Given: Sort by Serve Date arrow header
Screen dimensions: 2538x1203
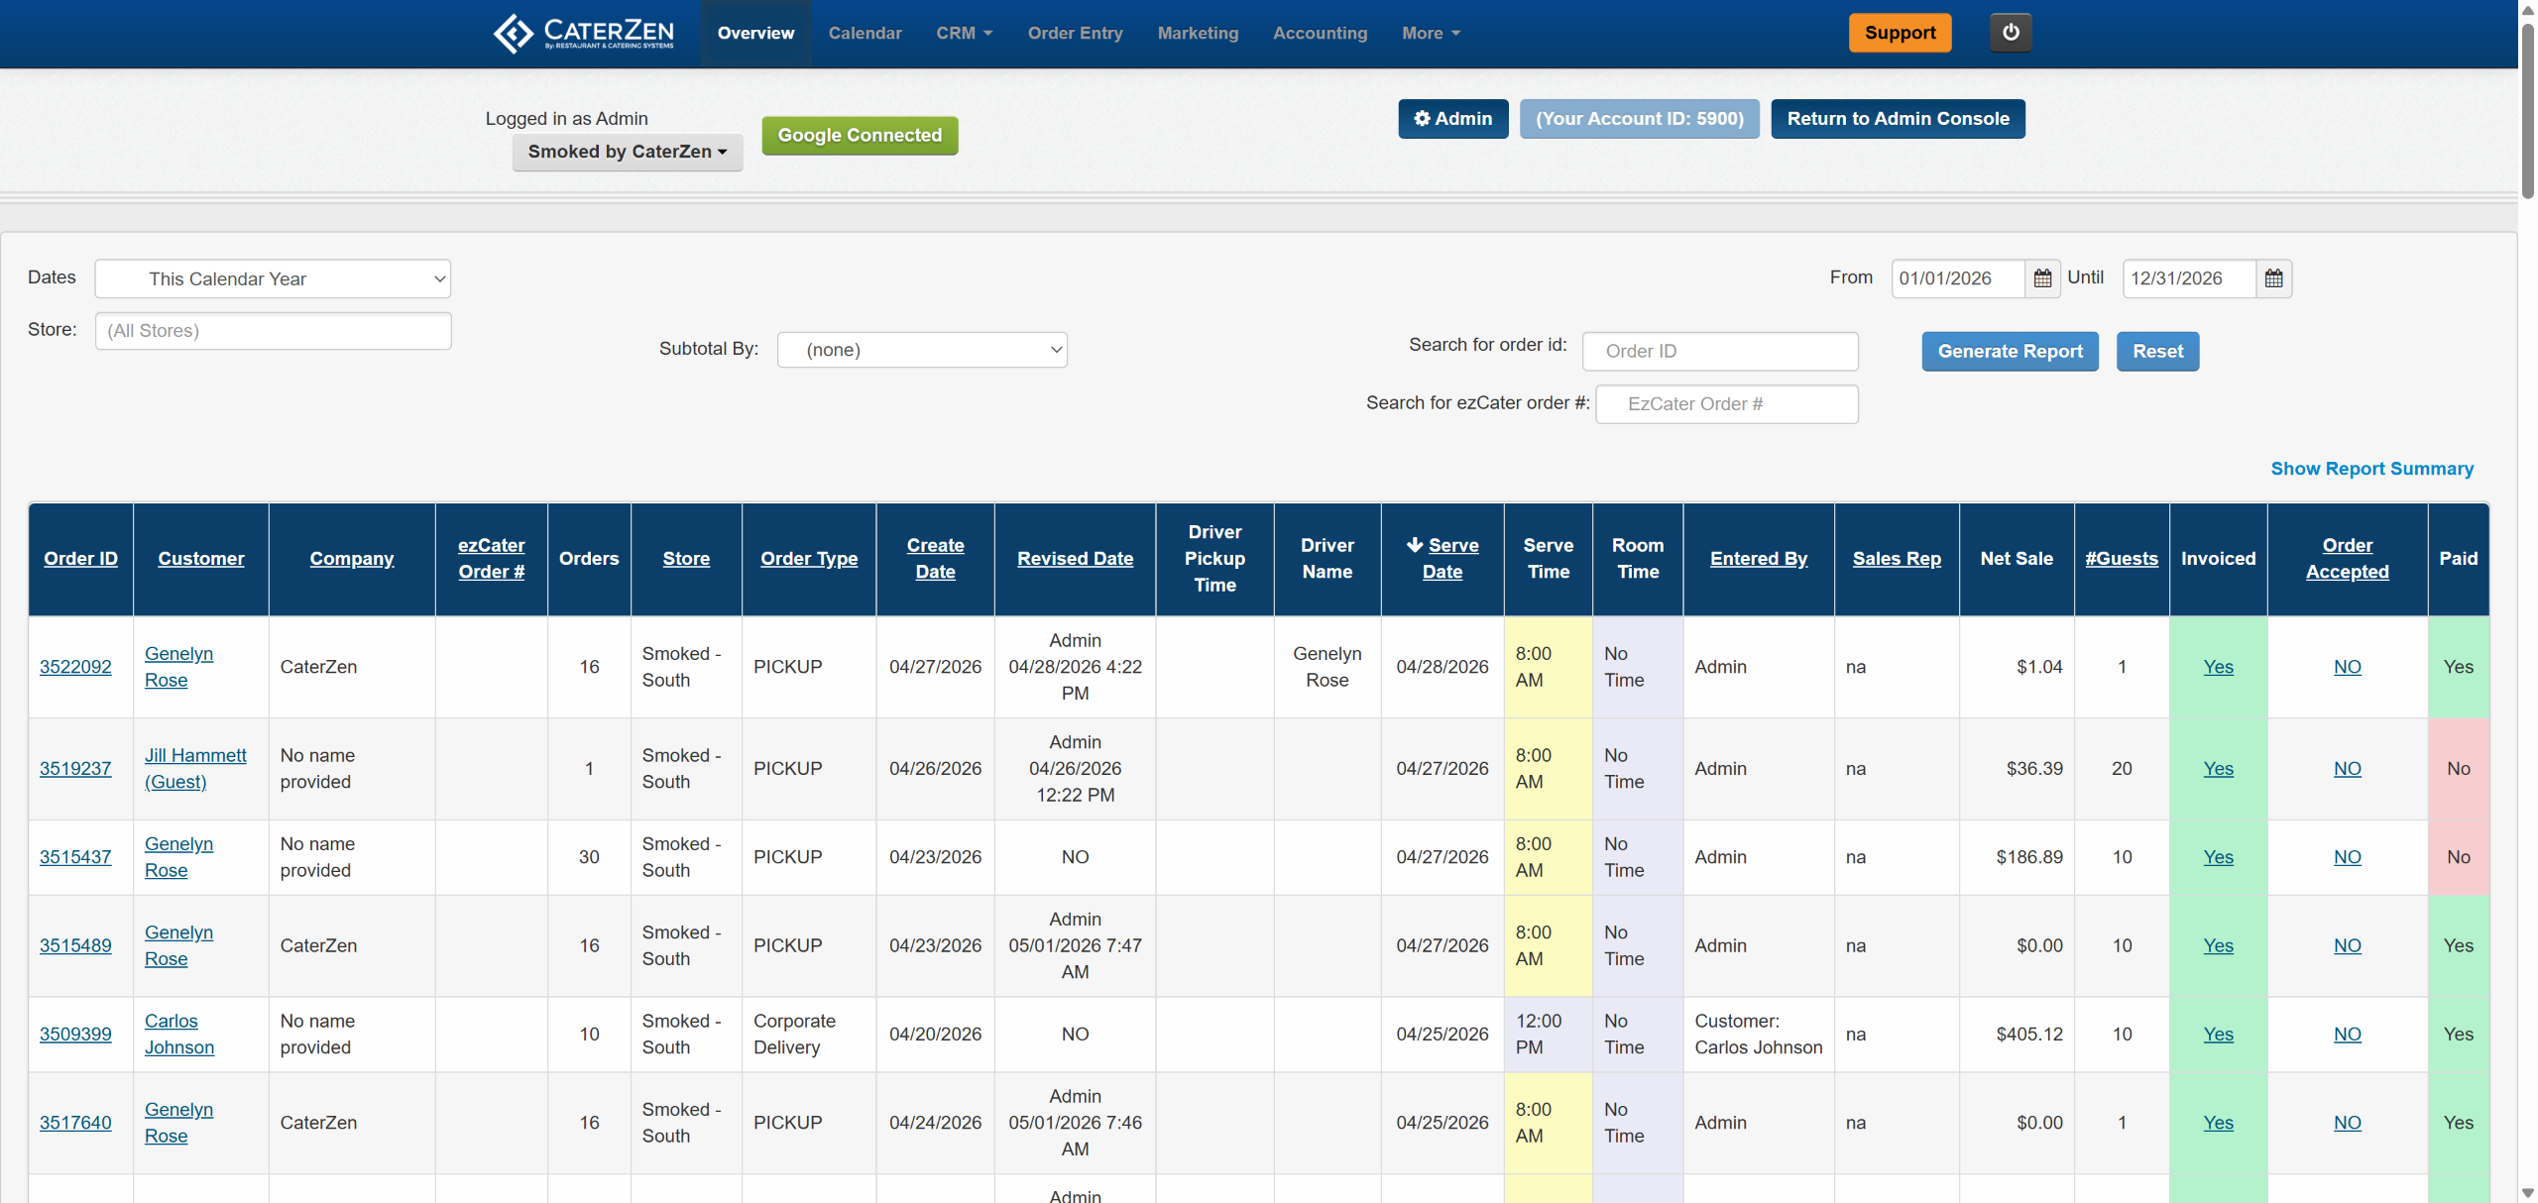Looking at the screenshot, I should (x=1442, y=558).
